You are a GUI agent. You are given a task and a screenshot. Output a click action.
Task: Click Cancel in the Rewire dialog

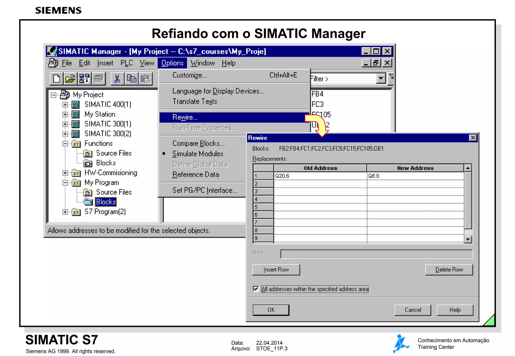pyautogui.click(x=413, y=310)
